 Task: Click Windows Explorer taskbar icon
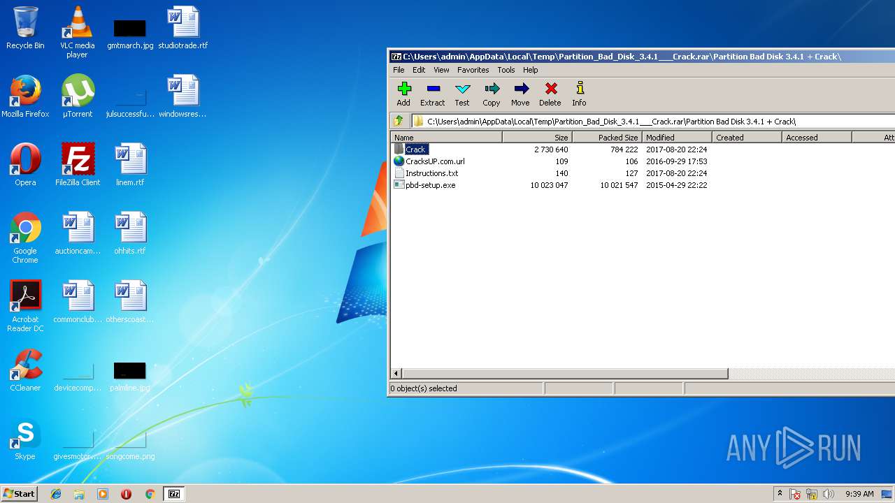79,494
